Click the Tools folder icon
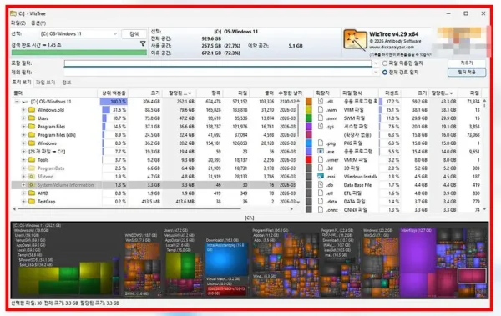501x316 pixels. (x=32, y=159)
